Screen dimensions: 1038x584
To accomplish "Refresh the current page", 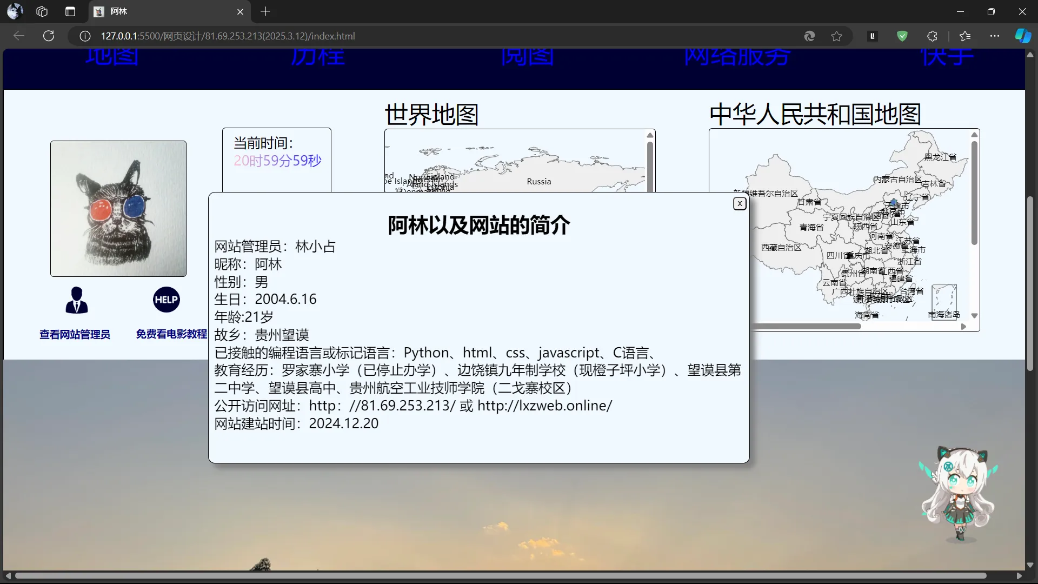I will 49,36.
